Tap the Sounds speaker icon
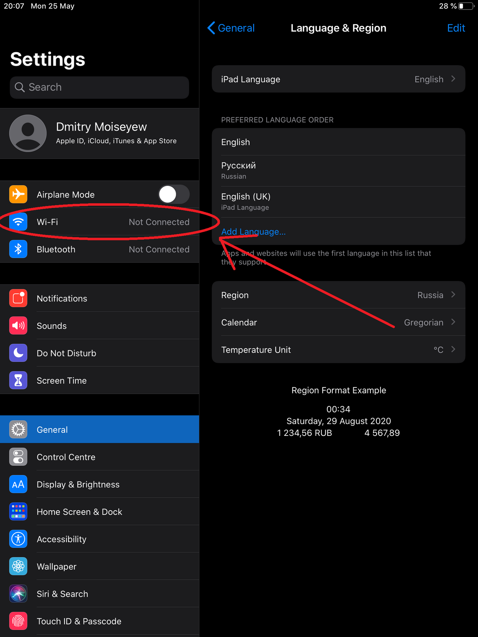The image size is (478, 637). [x=18, y=326]
